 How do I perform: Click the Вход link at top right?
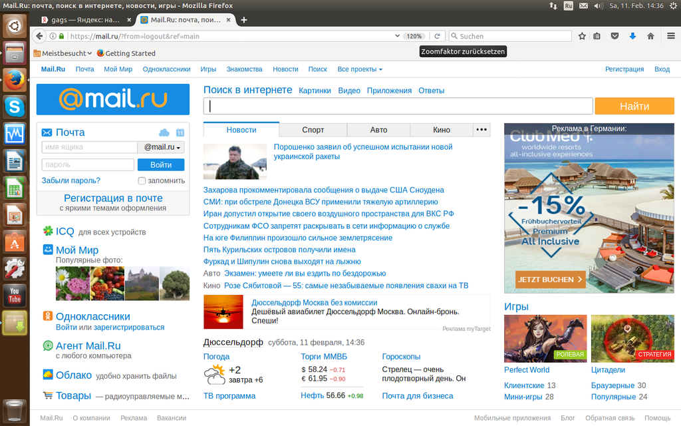click(x=662, y=69)
